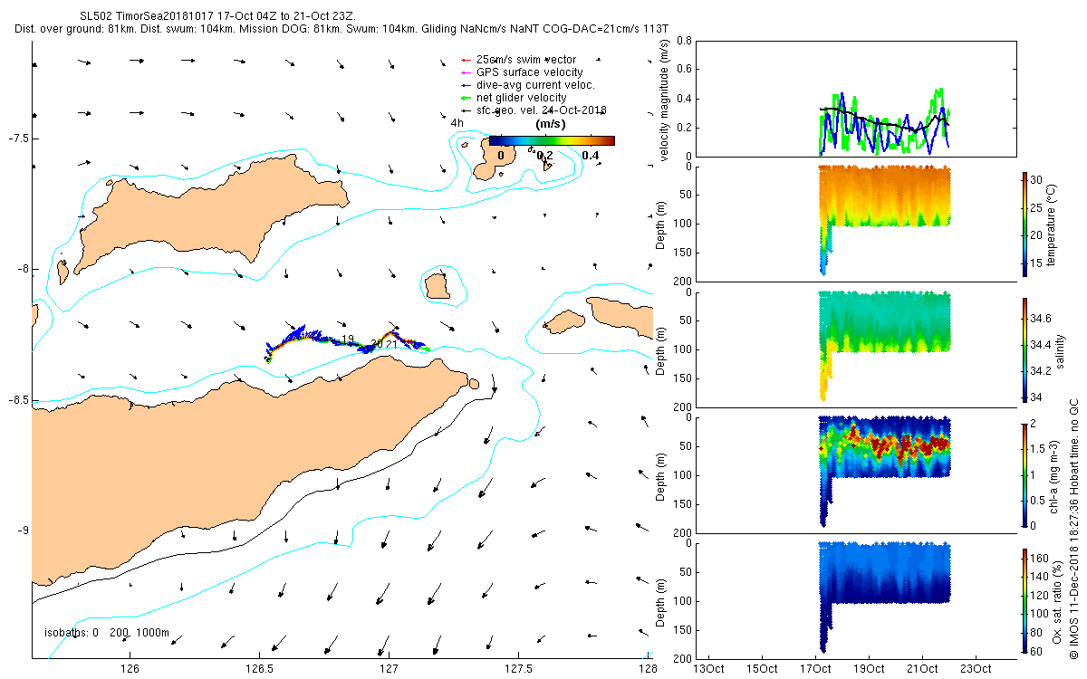
Task: Click the chl-a color bar
Action: pos(1024,474)
